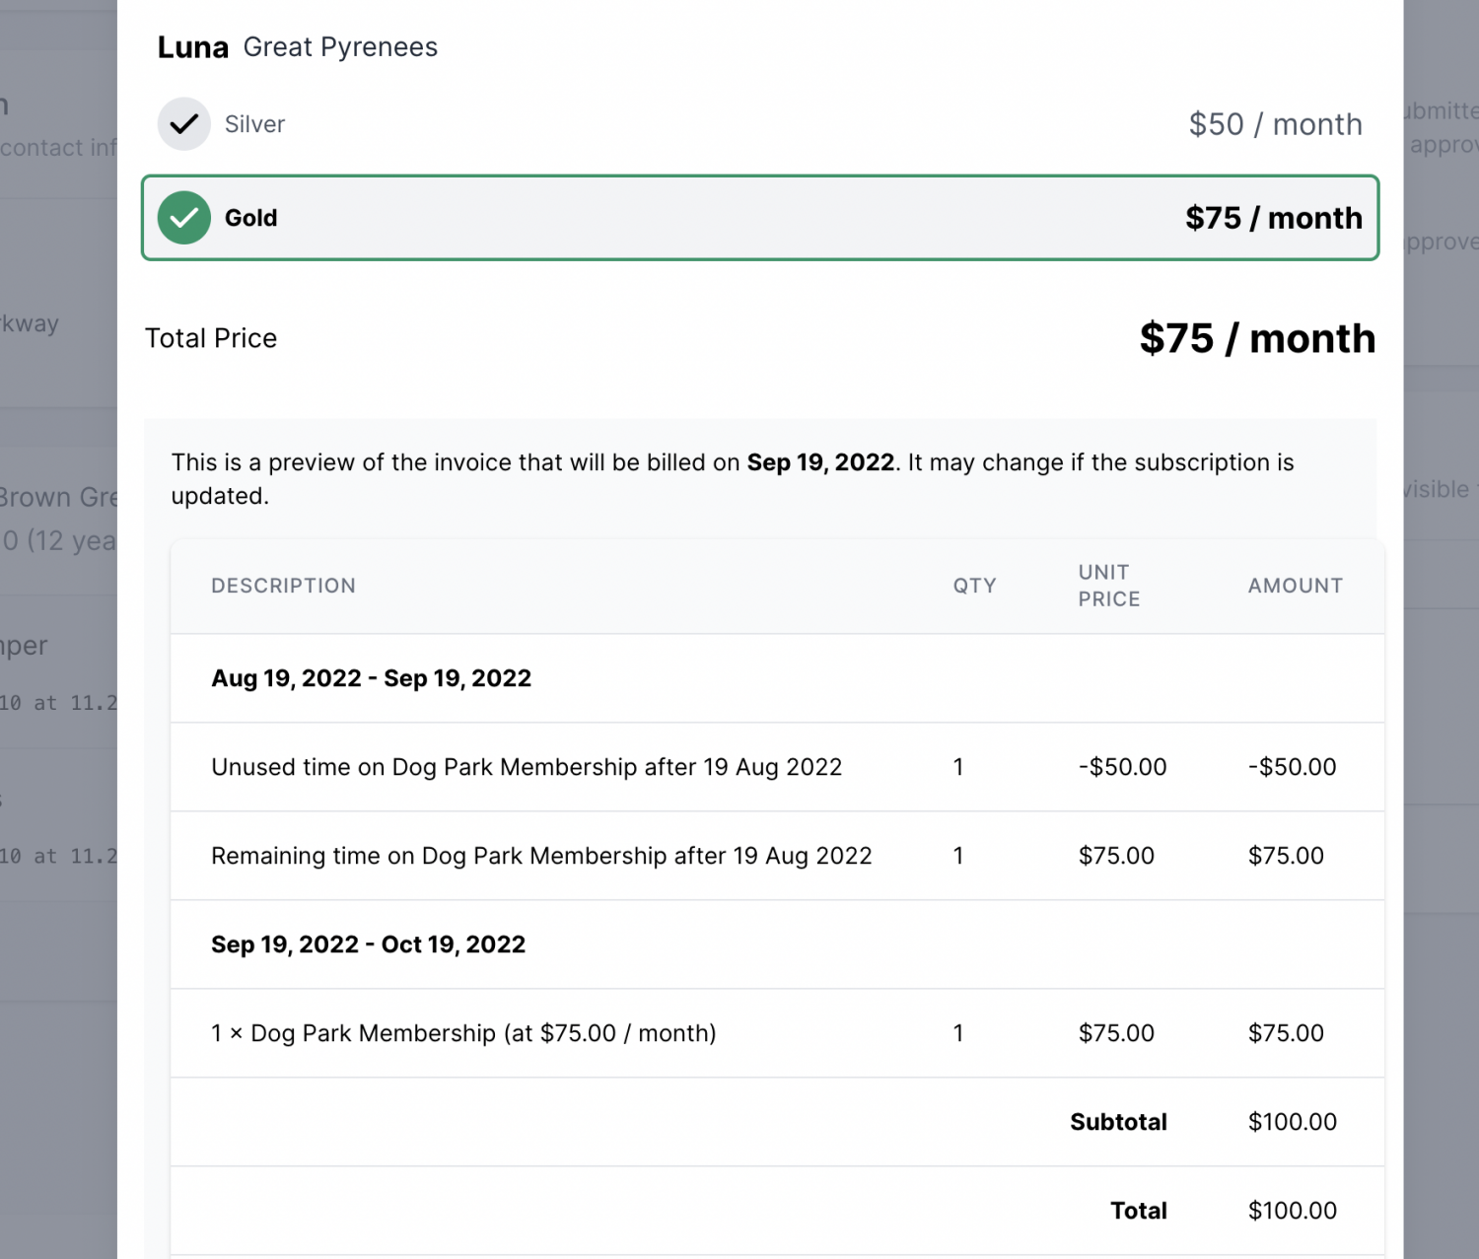Click the Remaining time on Dog Park Membership row
The image size is (1479, 1259).
541,856
